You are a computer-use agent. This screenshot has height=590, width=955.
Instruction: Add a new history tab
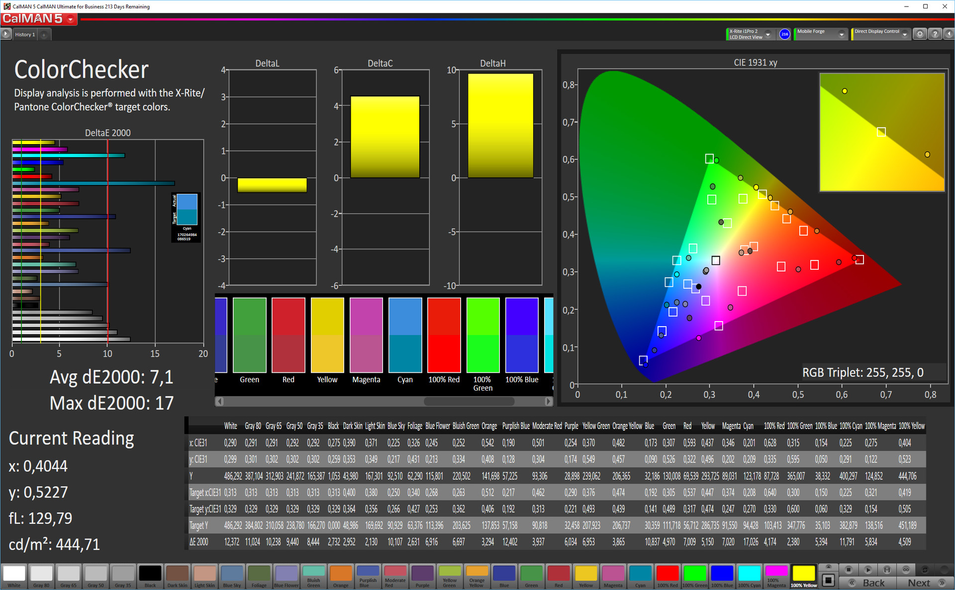pyautogui.click(x=44, y=35)
